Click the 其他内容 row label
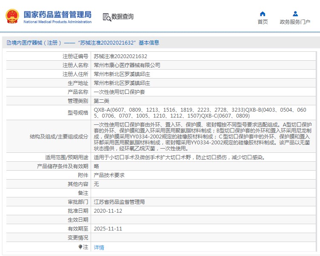The image size is (320, 256). pos(78,184)
